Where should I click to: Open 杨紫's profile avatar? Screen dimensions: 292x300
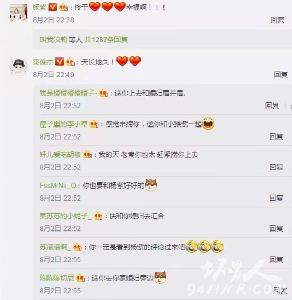point(18,13)
